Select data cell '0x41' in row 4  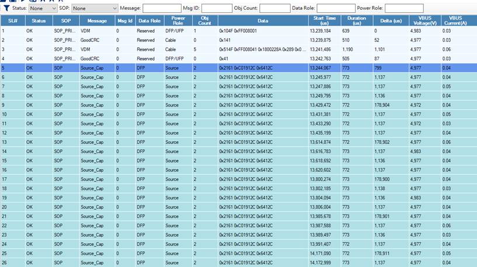pos(223,59)
